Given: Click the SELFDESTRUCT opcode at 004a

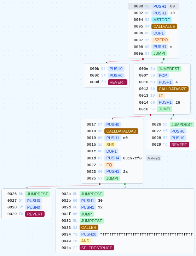Looking at the screenshot, I should pyautogui.click(x=97, y=248).
